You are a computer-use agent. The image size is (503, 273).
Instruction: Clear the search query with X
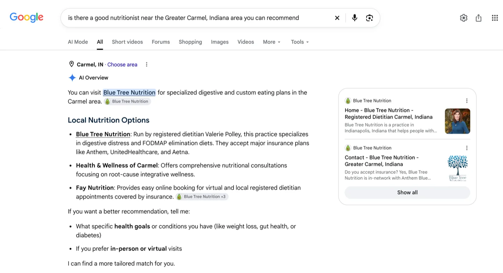(337, 18)
